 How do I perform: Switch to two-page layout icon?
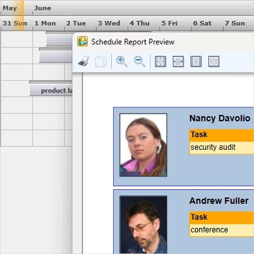coord(214,62)
